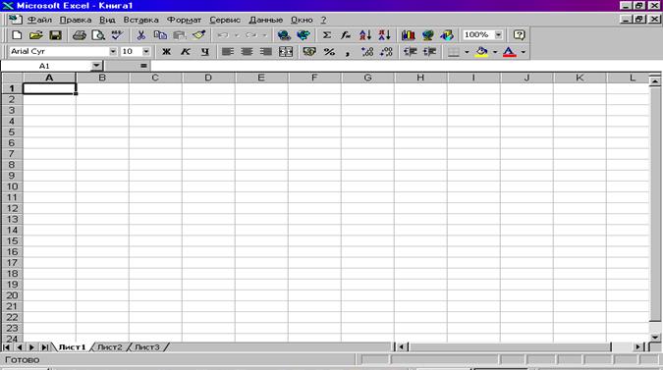Create a new workbook with New icon
Screen dimensions: 663x370
[17, 35]
